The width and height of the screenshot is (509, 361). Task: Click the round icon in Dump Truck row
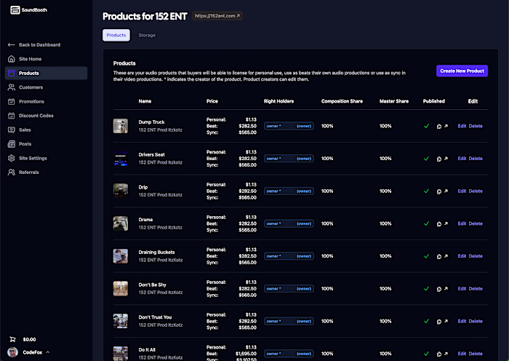click(439, 127)
